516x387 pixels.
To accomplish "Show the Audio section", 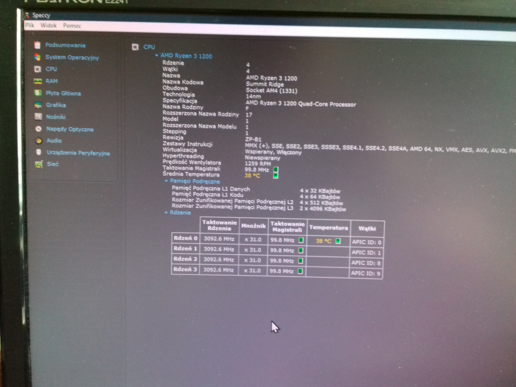I will [x=54, y=140].
